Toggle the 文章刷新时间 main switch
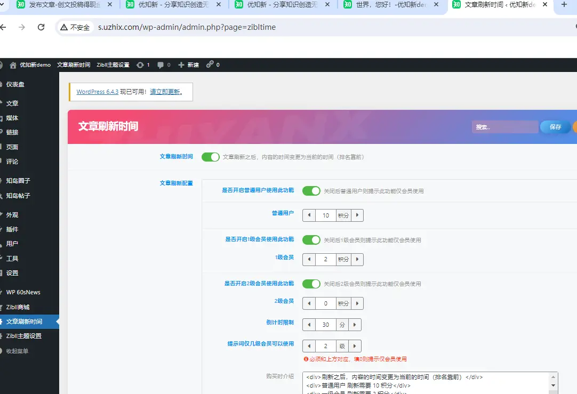 click(210, 157)
